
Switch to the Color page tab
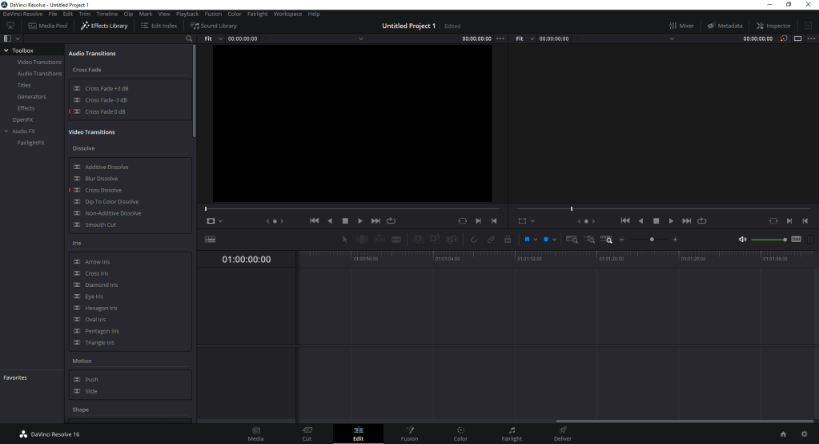click(x=460, y=434)
